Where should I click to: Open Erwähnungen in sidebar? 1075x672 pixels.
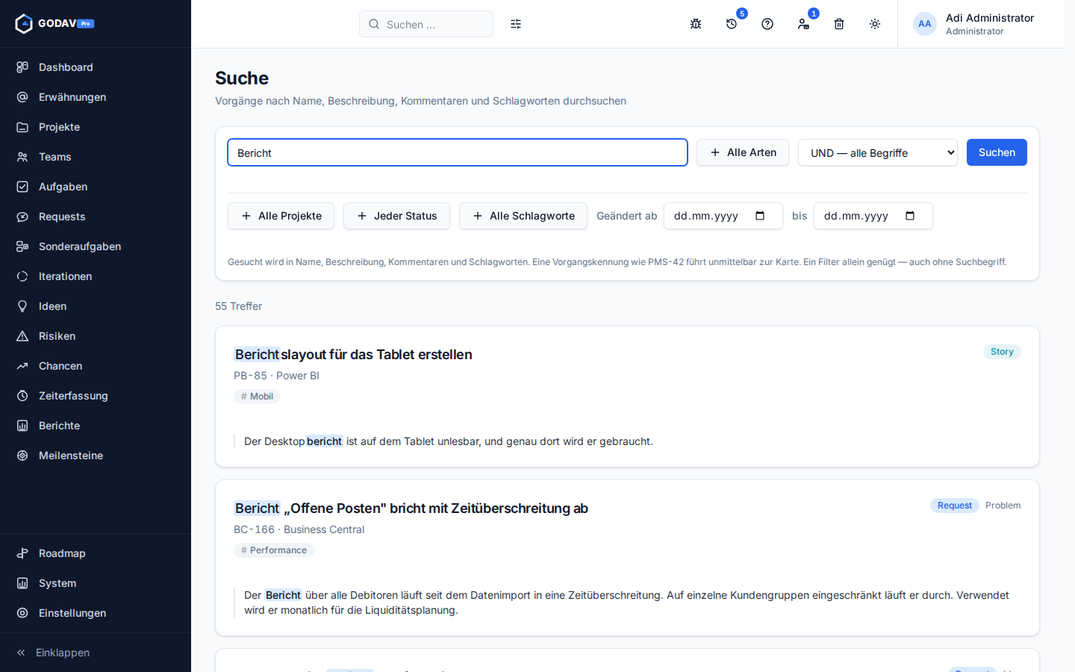(x=96, y=97)
